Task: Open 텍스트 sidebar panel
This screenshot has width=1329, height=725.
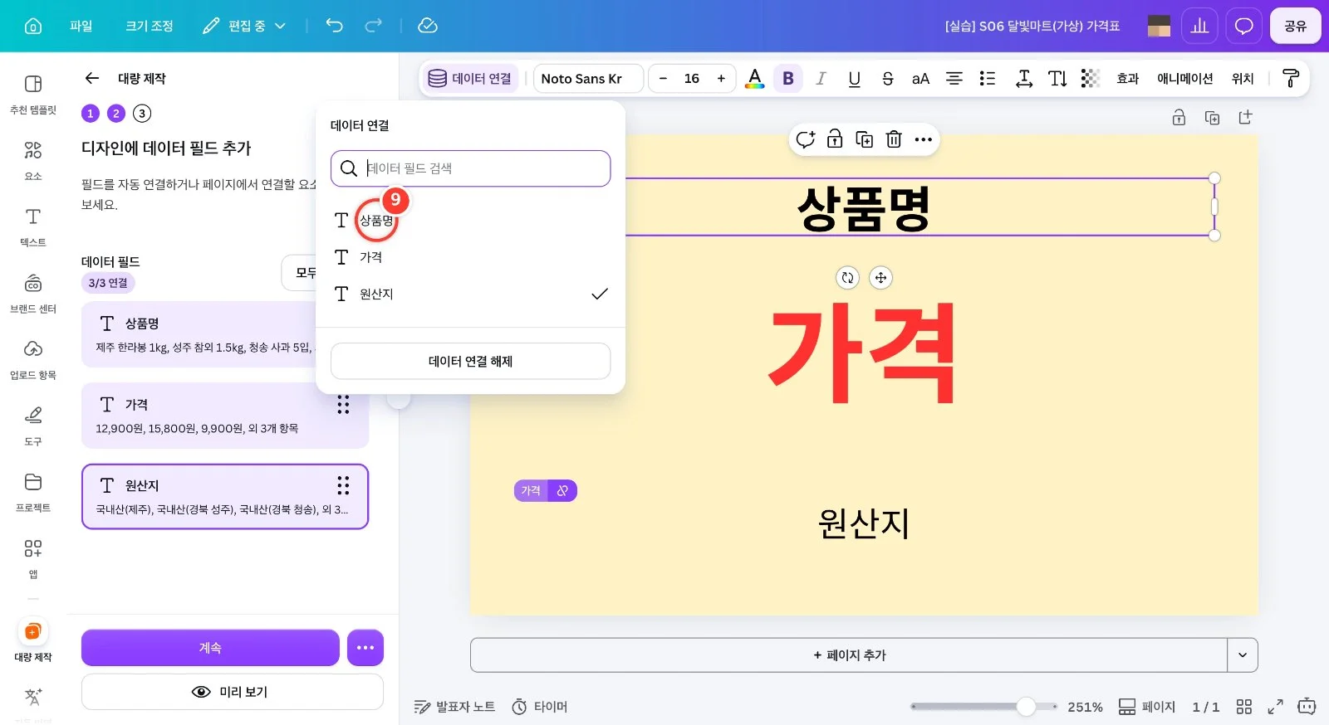Action: point(33,226)
